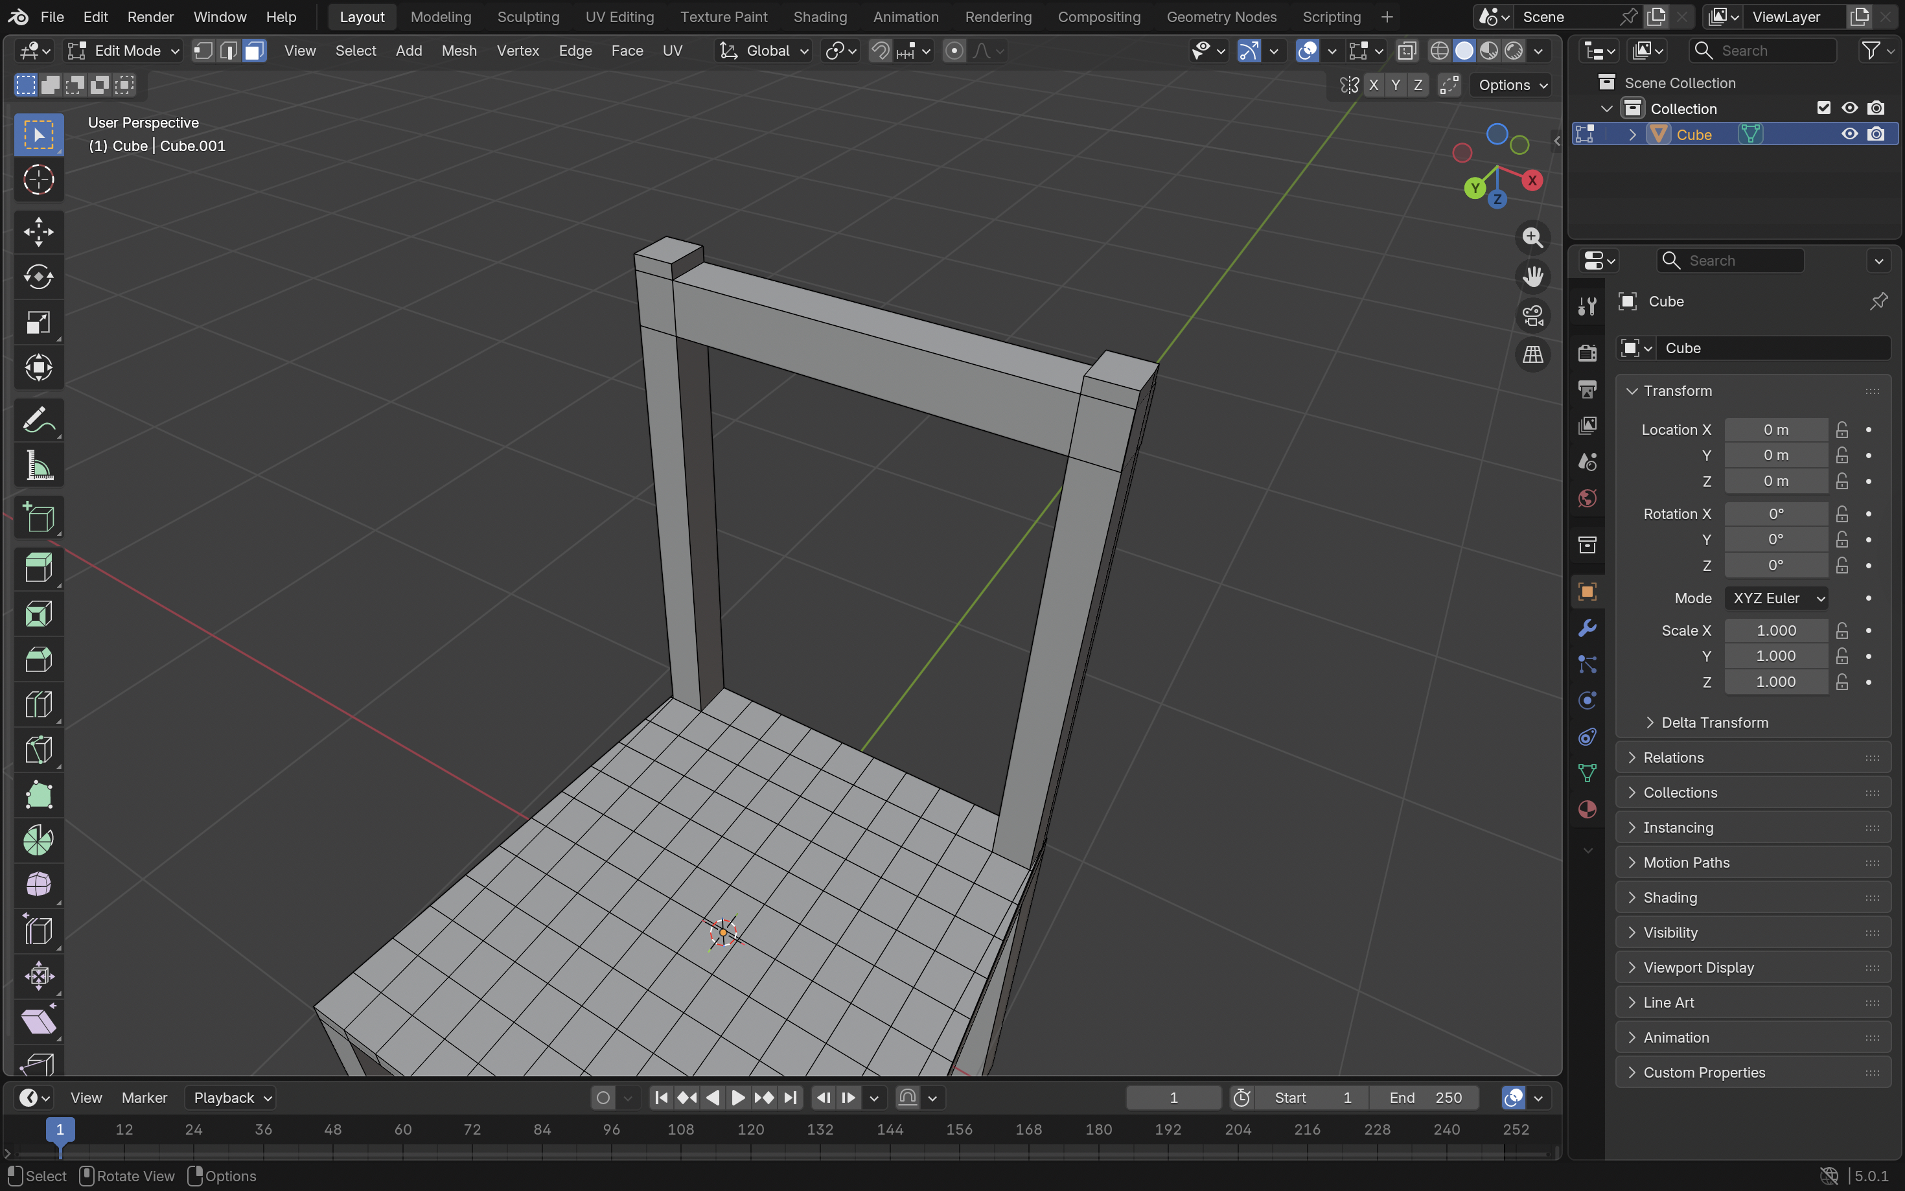Select the Move tool in toolbar
Screen dimensions: 1905x1191
coord(38,231)
